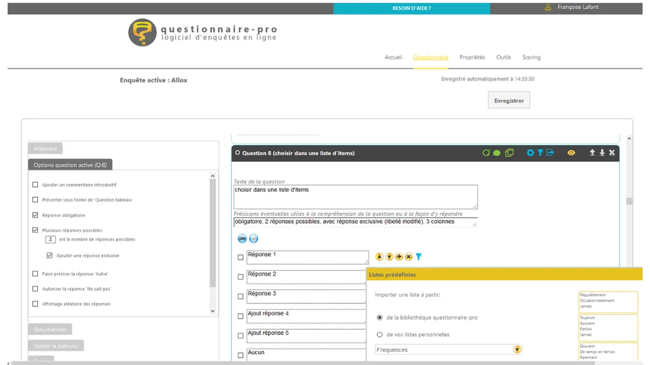
Task: Click the 'Texte de la question' text area
Action: click(x=356, y=197)
